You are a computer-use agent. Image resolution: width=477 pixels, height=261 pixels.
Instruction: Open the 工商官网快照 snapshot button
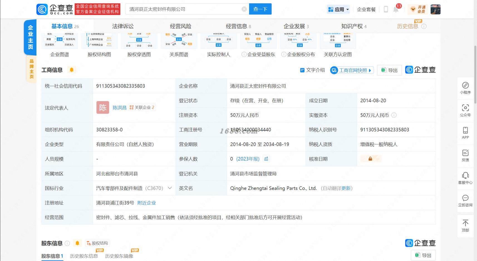[352, 70]
